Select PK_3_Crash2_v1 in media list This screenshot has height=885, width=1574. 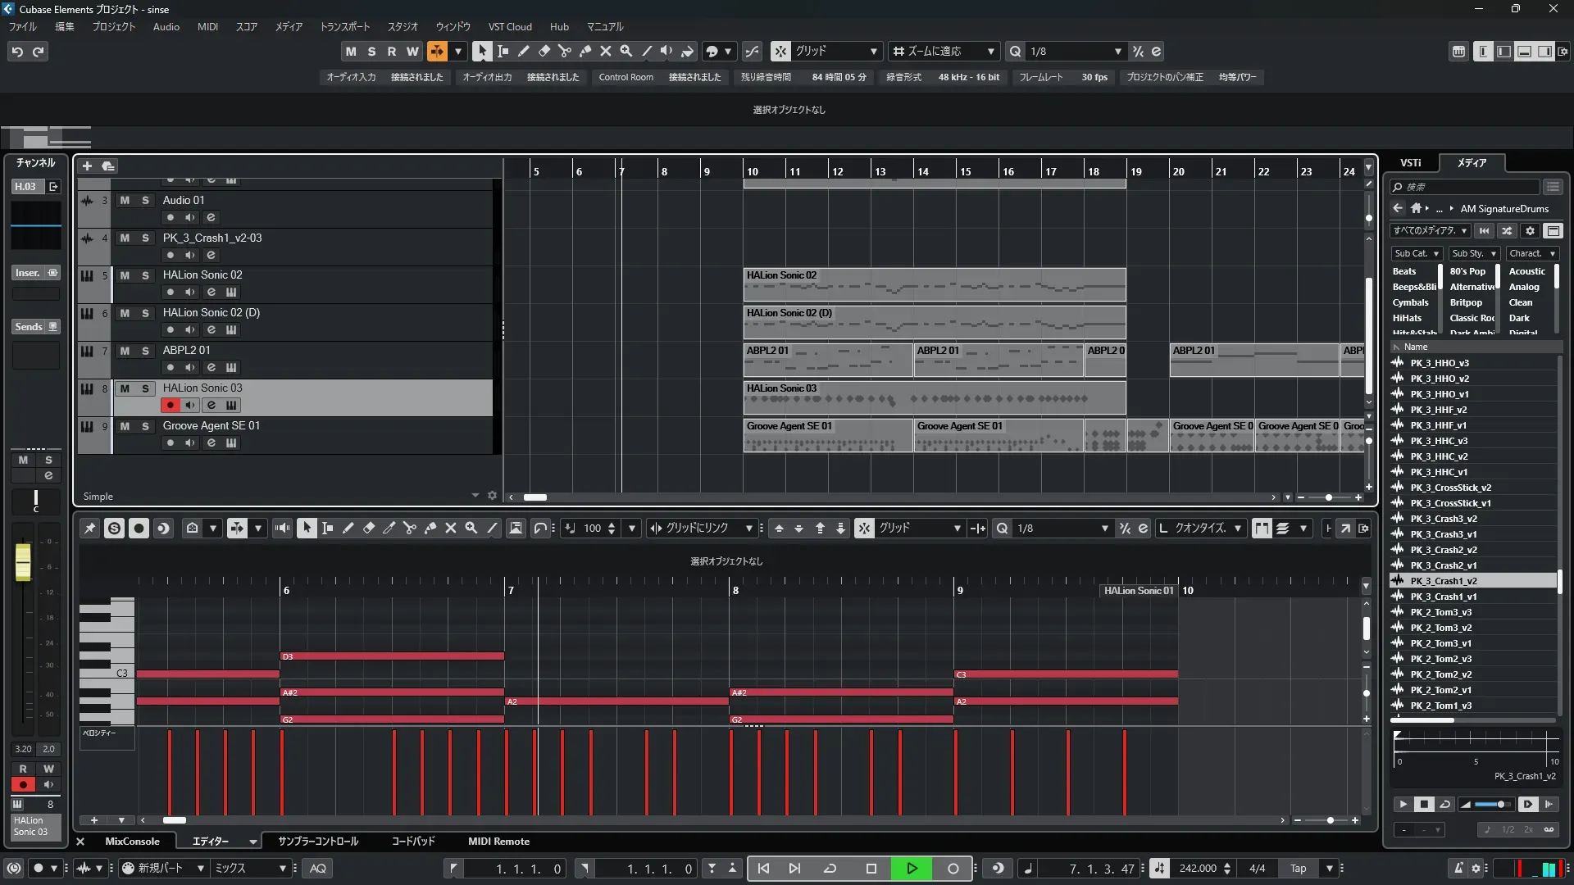pos(1443,565)
